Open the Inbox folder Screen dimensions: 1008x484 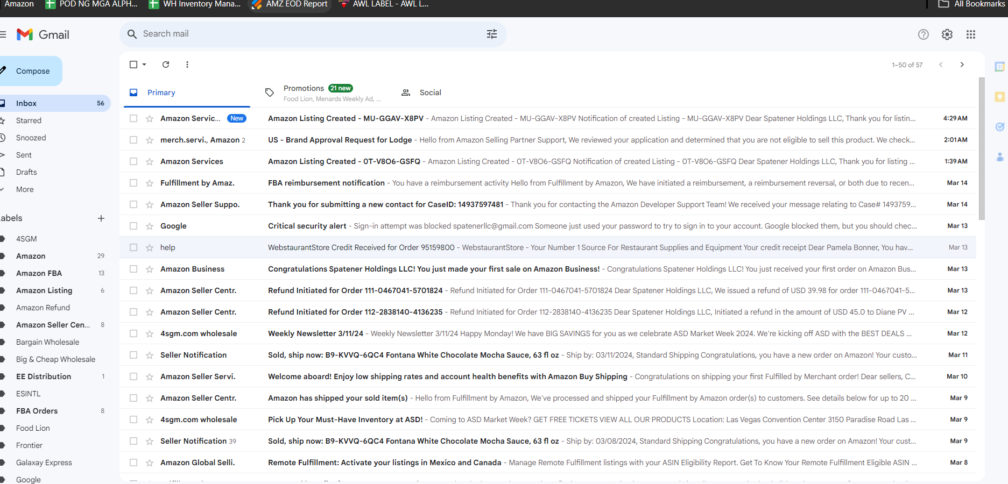click(x=55, y=103)
